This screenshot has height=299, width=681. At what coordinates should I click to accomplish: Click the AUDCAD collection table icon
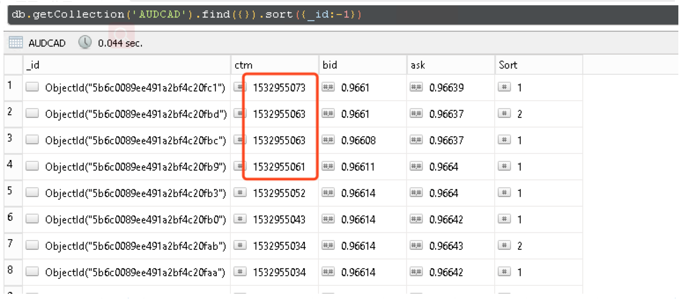click(x=16, y=43)
